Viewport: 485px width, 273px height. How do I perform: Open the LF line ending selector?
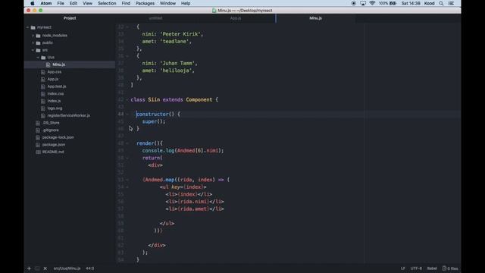click(x=402, y=268)
